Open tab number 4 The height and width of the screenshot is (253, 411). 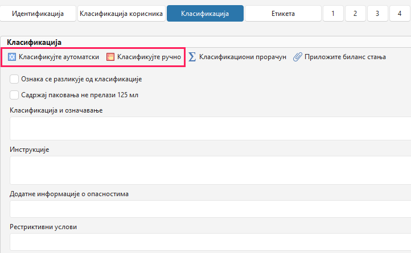tap(400, 13)
